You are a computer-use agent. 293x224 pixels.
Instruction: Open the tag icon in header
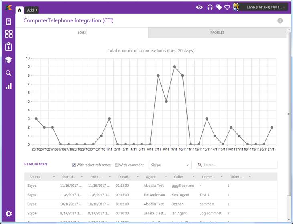pyautogui.click(x=219, y=7)
